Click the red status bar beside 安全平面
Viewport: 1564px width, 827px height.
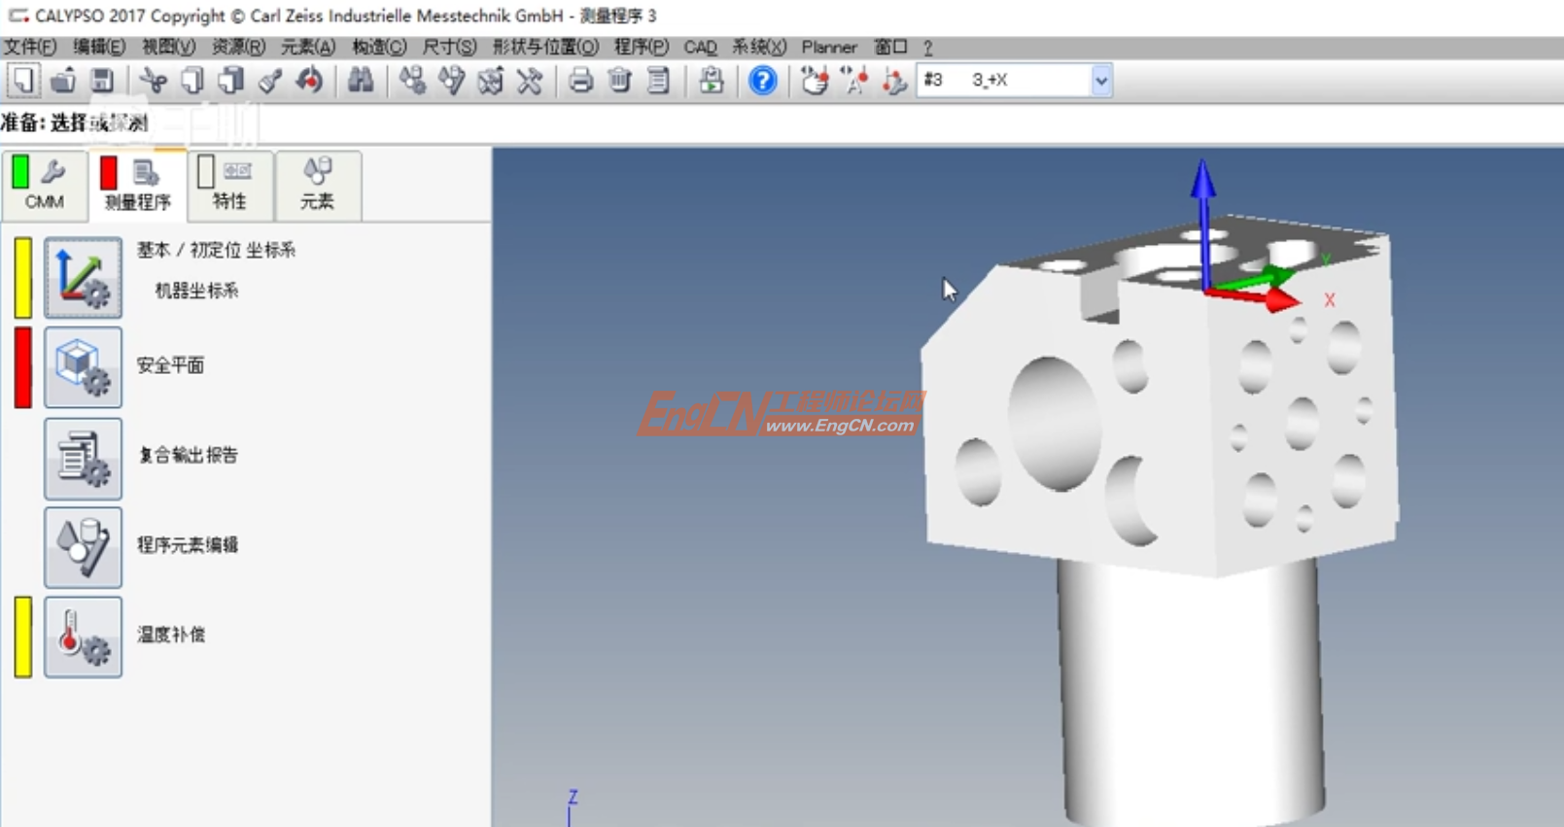point(22,367)
